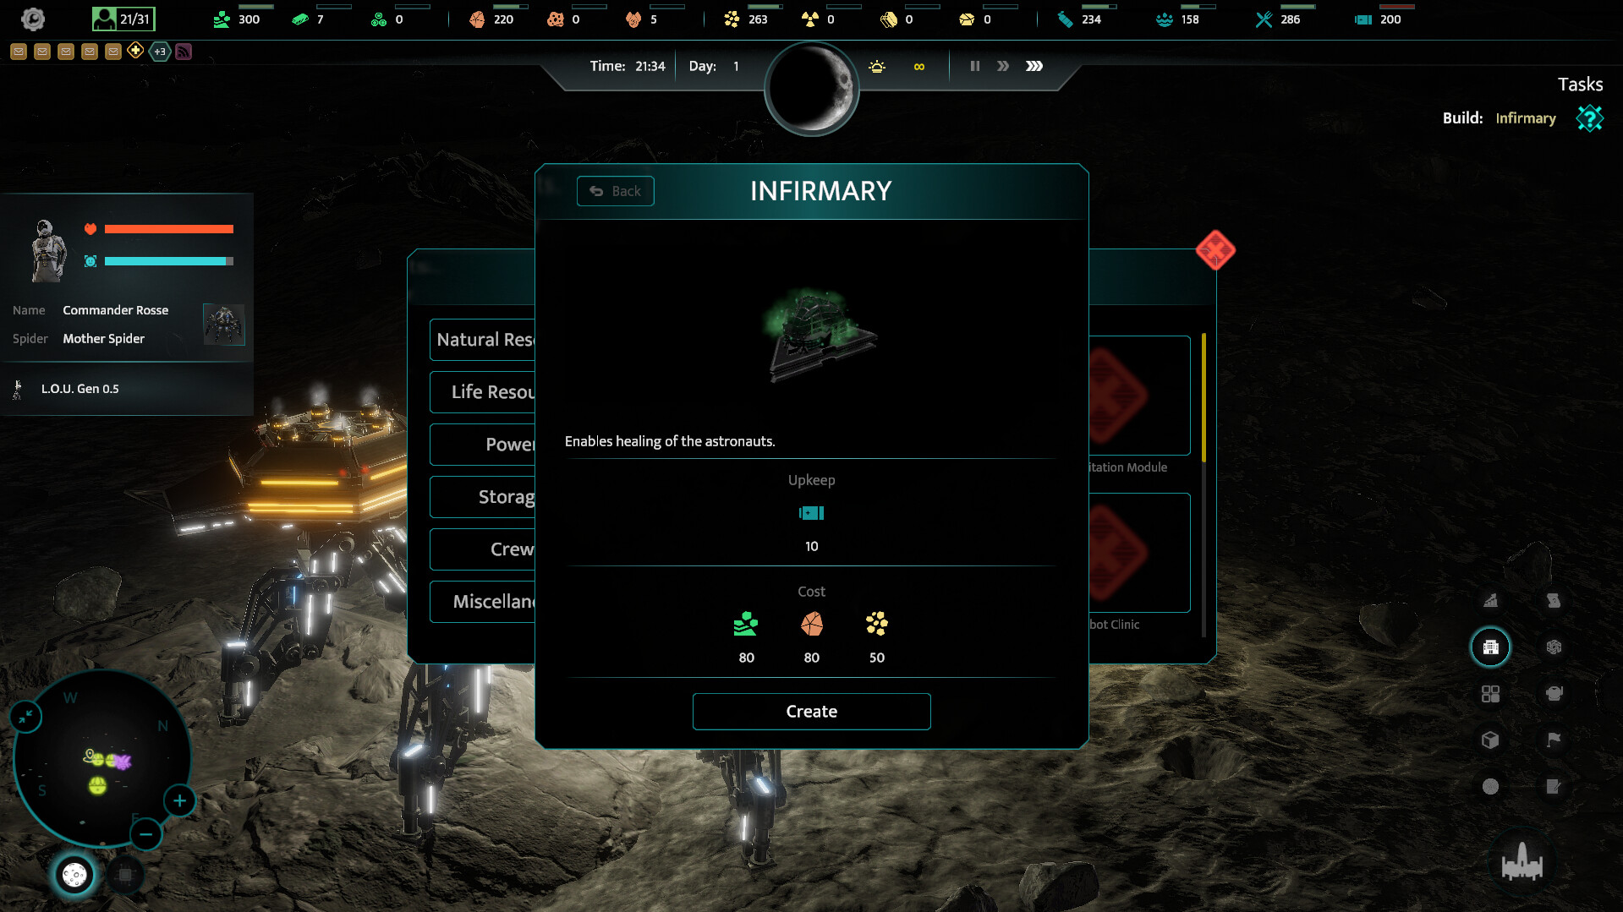Expand the minimap with arrows button

(26, 717)
